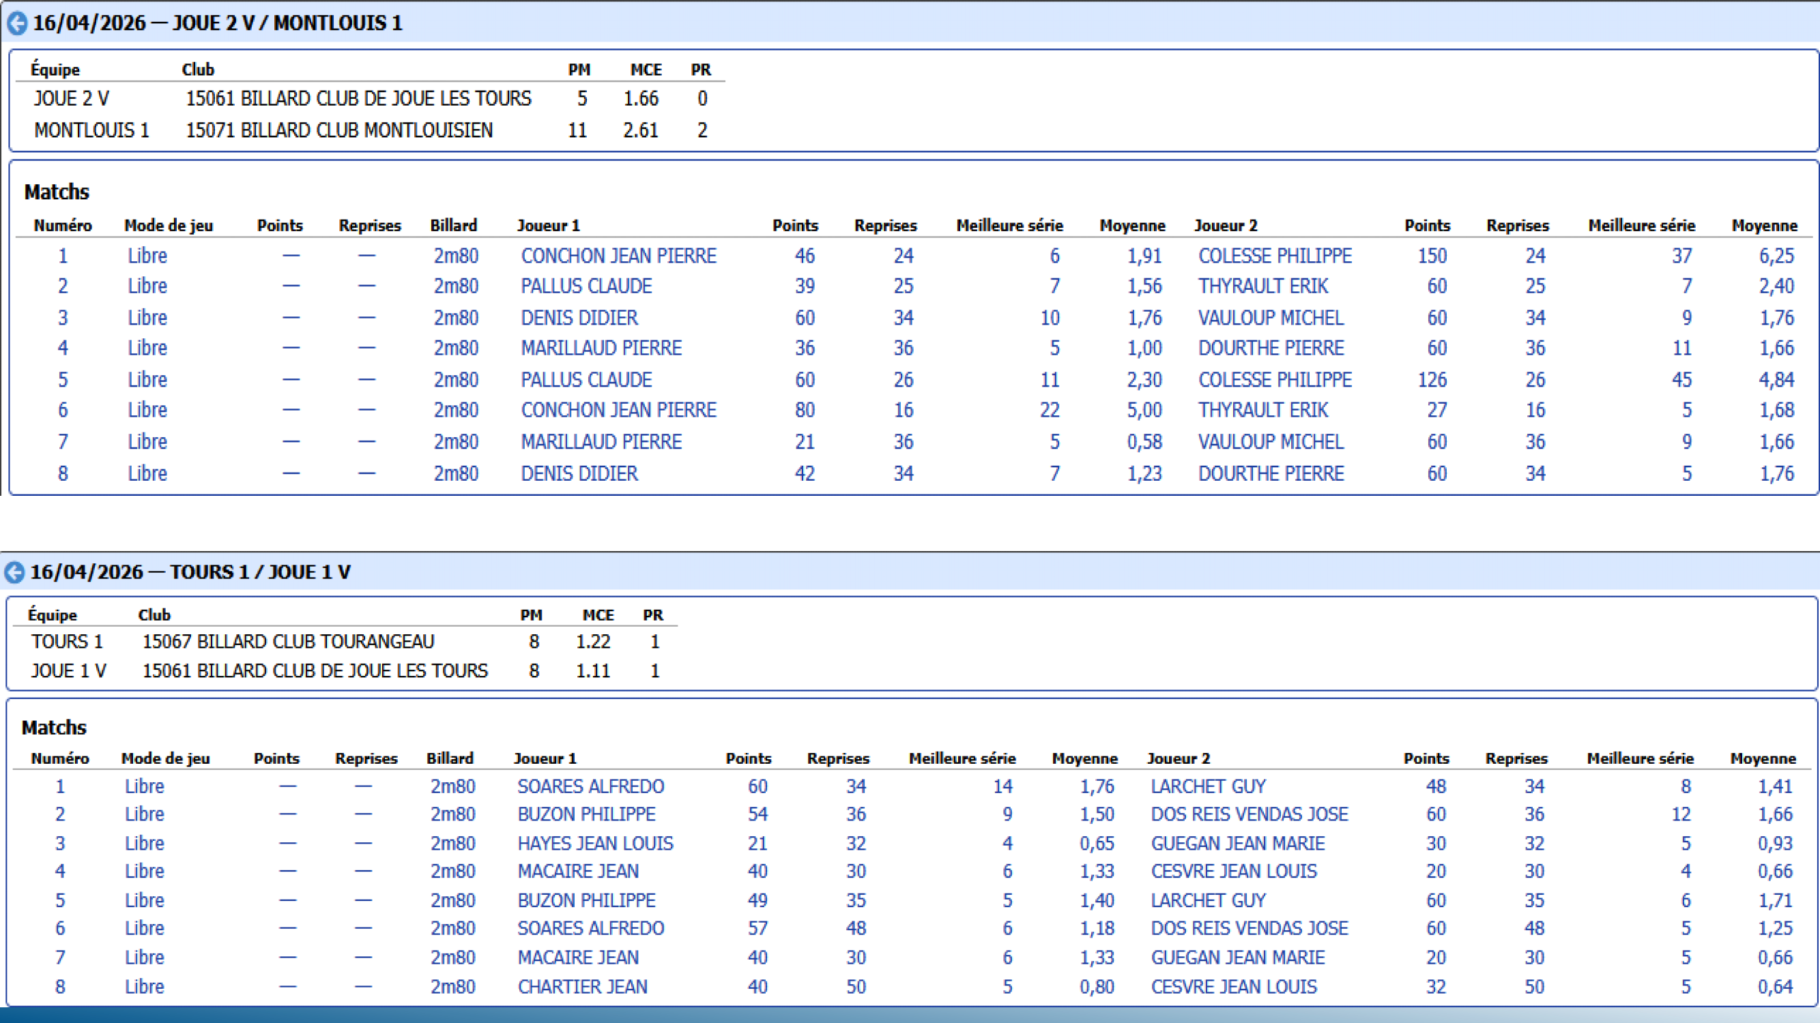1820x1023 pixels.
Task: Click Mode de jeu header in first Matchs table
Action: [168, 226]
